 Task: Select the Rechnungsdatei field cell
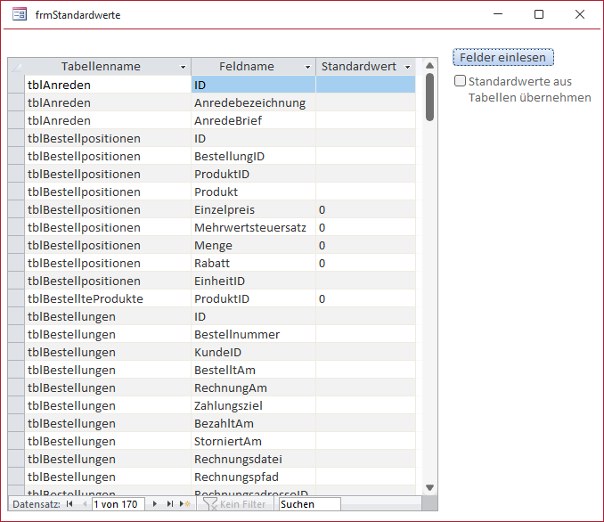coord(253,460)
